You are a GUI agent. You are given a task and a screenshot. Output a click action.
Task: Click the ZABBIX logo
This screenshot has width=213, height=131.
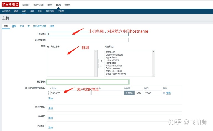click(x=10, y=5)
